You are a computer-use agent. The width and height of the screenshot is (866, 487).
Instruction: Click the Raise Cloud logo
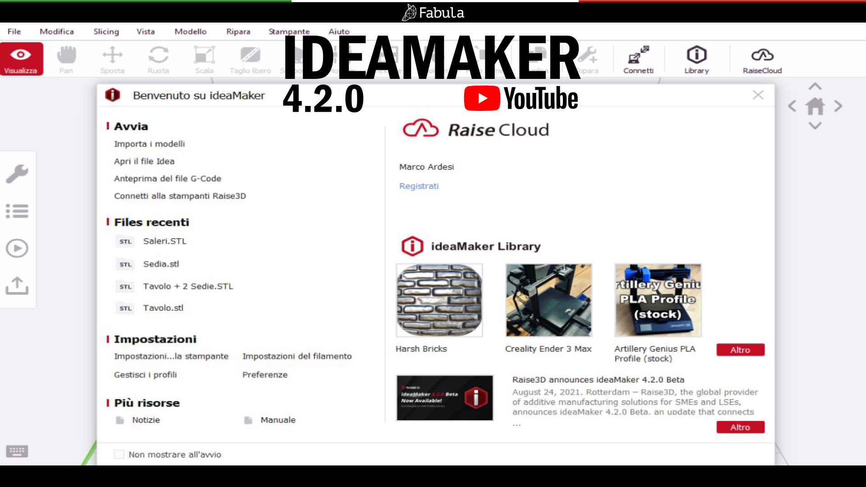click(476, 129)
